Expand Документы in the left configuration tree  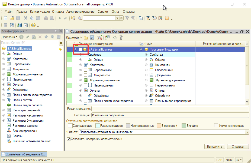(4, 69)
